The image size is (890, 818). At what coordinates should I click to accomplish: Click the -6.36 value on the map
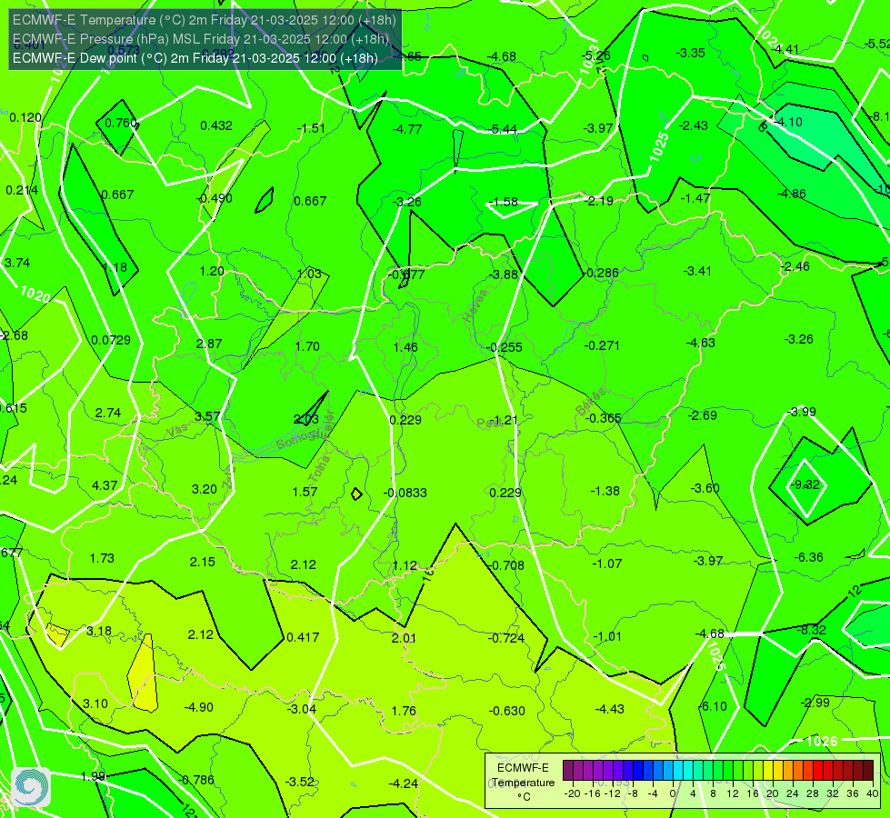point(808,557)
